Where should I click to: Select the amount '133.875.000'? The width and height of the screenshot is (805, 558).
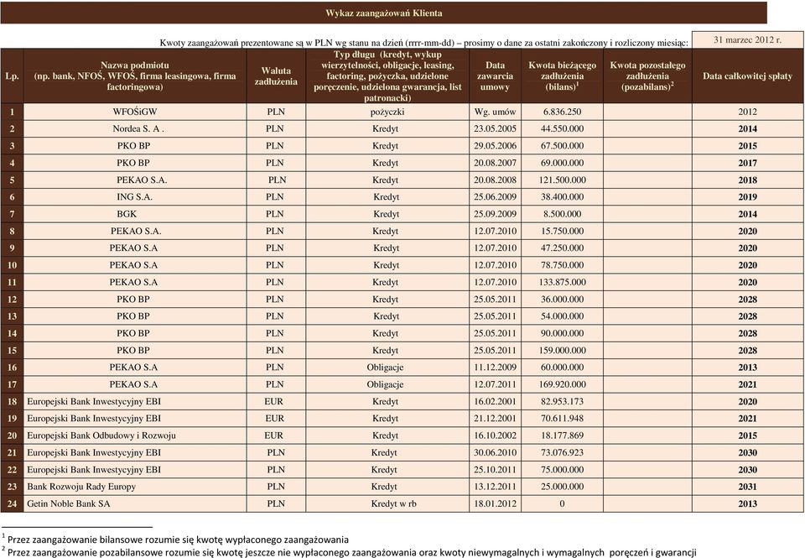(x=562, y=282)
